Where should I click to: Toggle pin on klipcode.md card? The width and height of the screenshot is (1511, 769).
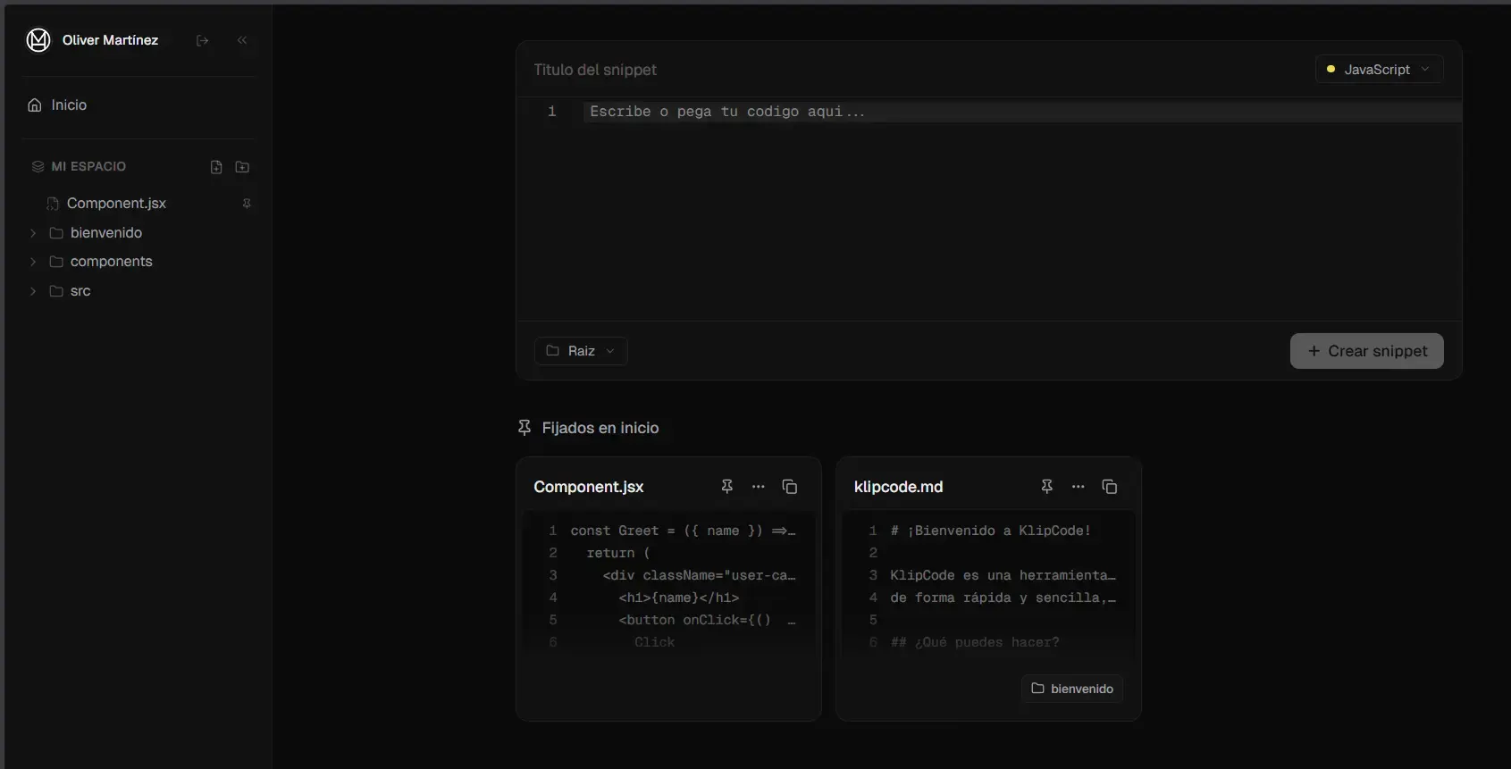tap(1046, 487)
